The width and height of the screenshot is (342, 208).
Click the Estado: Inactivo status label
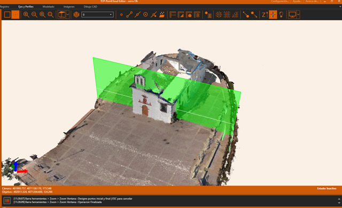click(327, 188)
